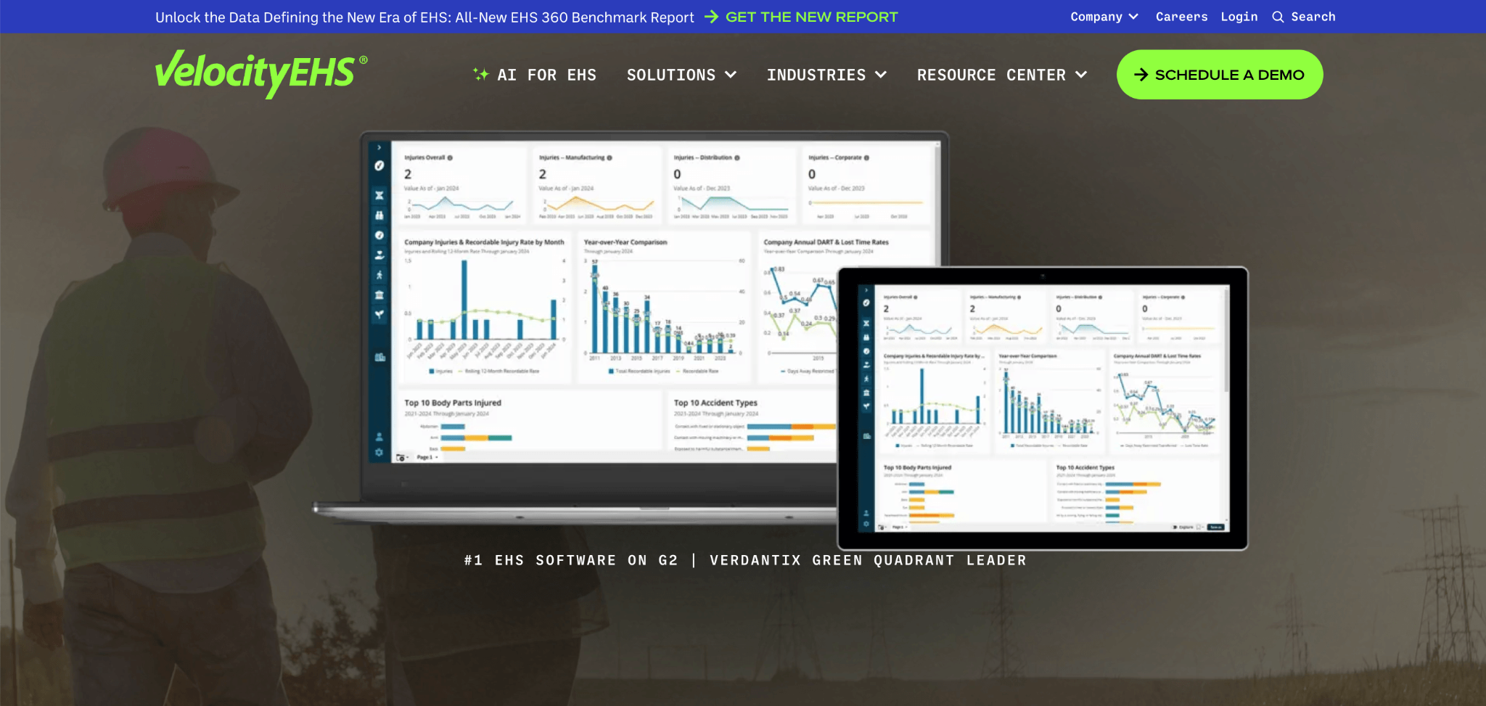Click the VelocityEHS logo
The height and width of the screenshot is (706, 1486).
[261, 73]
